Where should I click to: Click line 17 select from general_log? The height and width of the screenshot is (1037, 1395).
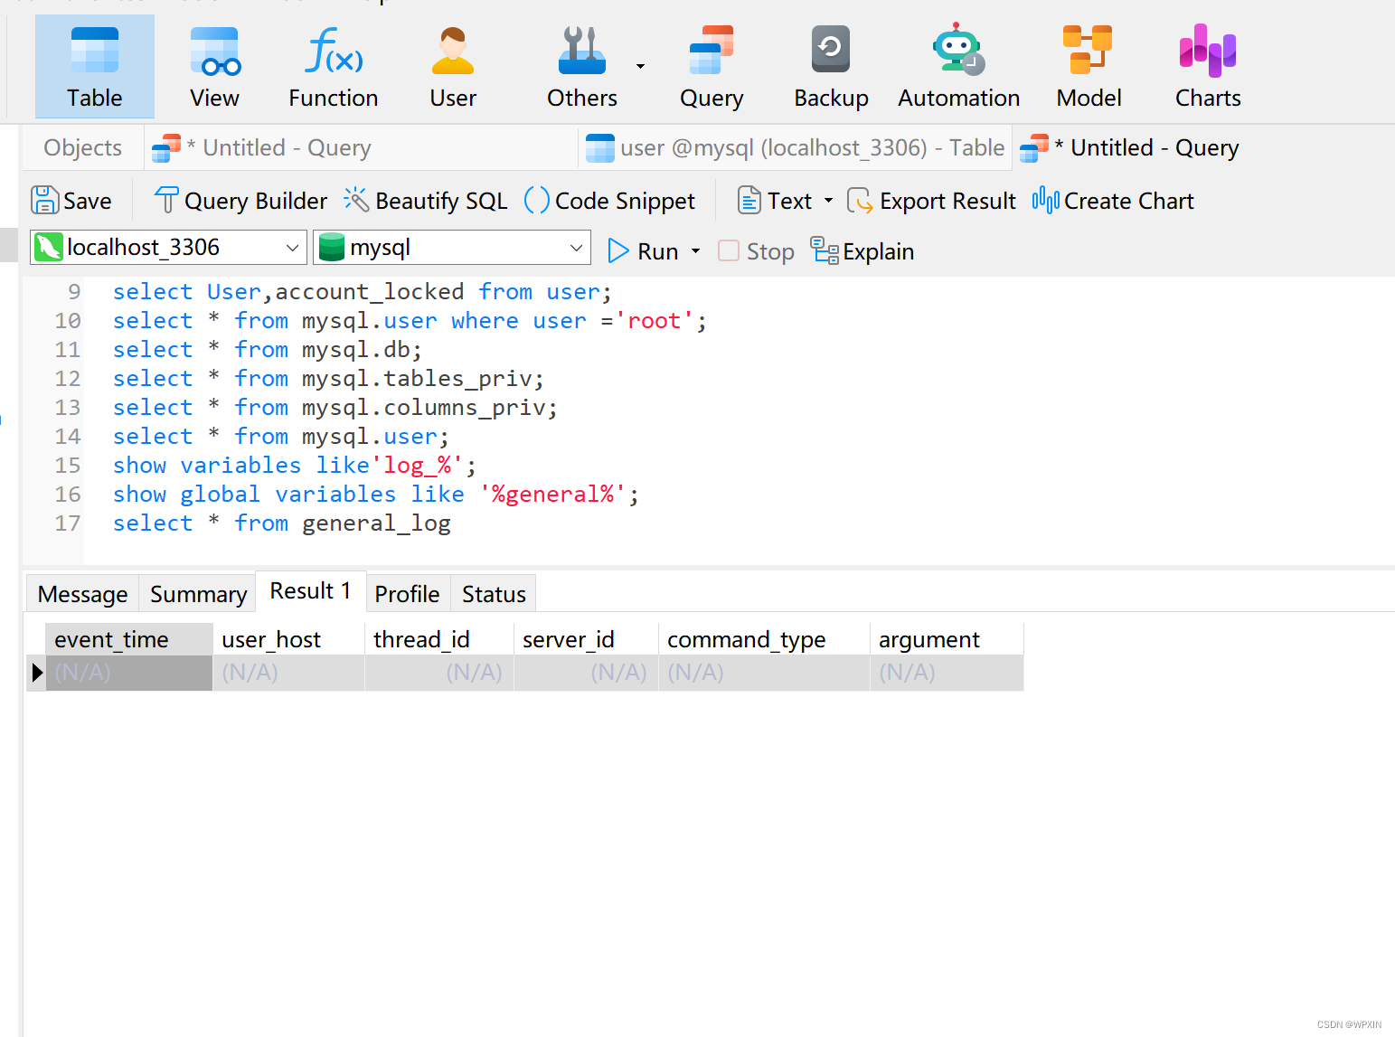[282, 523]
